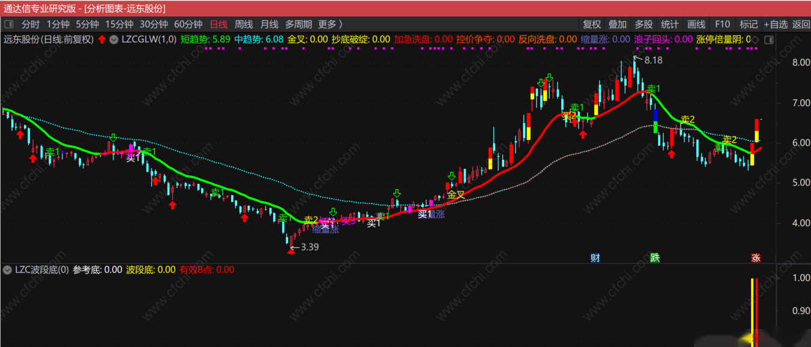Expand the LZC波段底 indicator dropdown arrow

point(8,270)
